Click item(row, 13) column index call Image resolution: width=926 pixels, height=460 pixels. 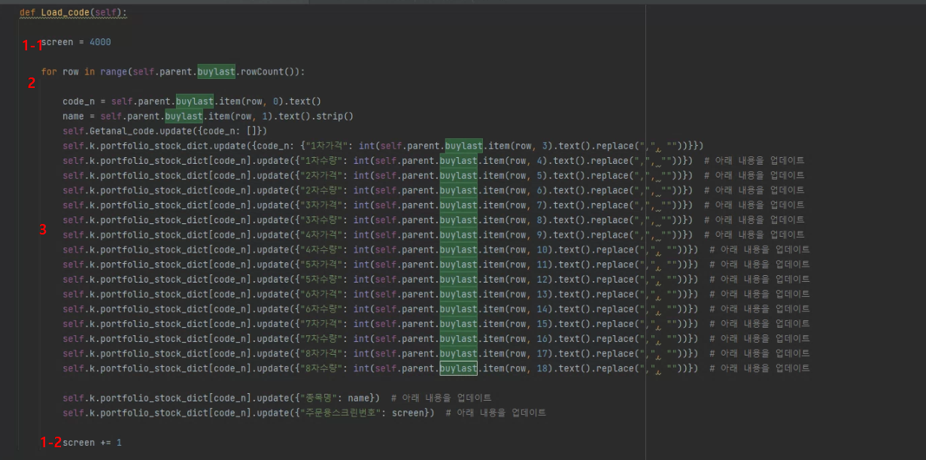click(x=518, y=295)
